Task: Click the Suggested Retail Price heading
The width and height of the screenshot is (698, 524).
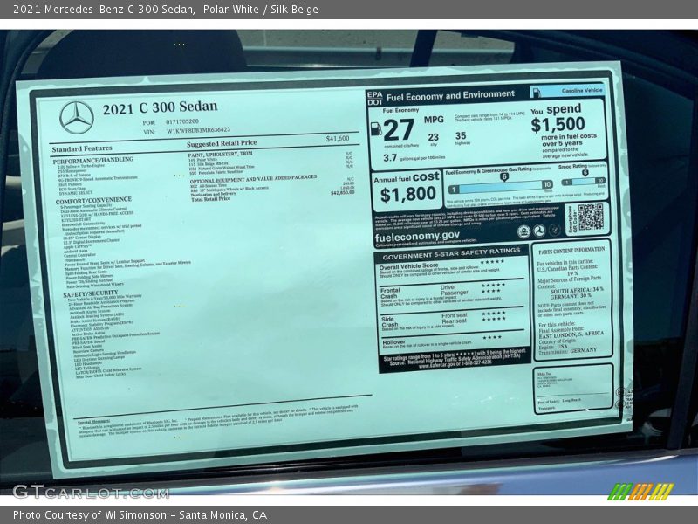Action: coord(222,143)
